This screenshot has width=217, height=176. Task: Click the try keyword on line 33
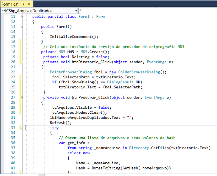55,128
